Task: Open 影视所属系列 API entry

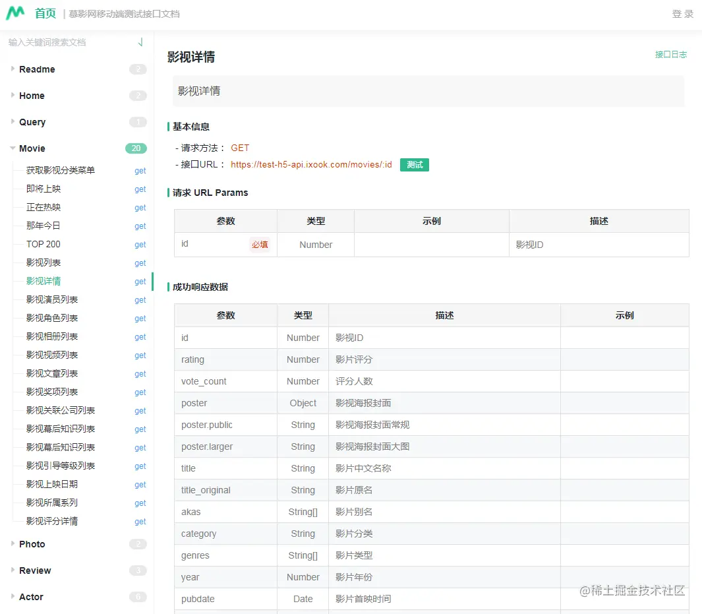Action: coord(52,503)
